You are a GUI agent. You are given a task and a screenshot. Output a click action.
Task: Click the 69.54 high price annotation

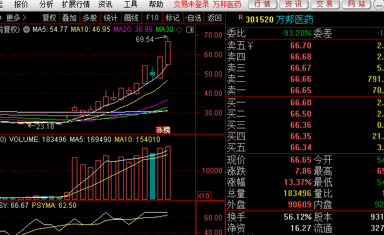point(145,39)
